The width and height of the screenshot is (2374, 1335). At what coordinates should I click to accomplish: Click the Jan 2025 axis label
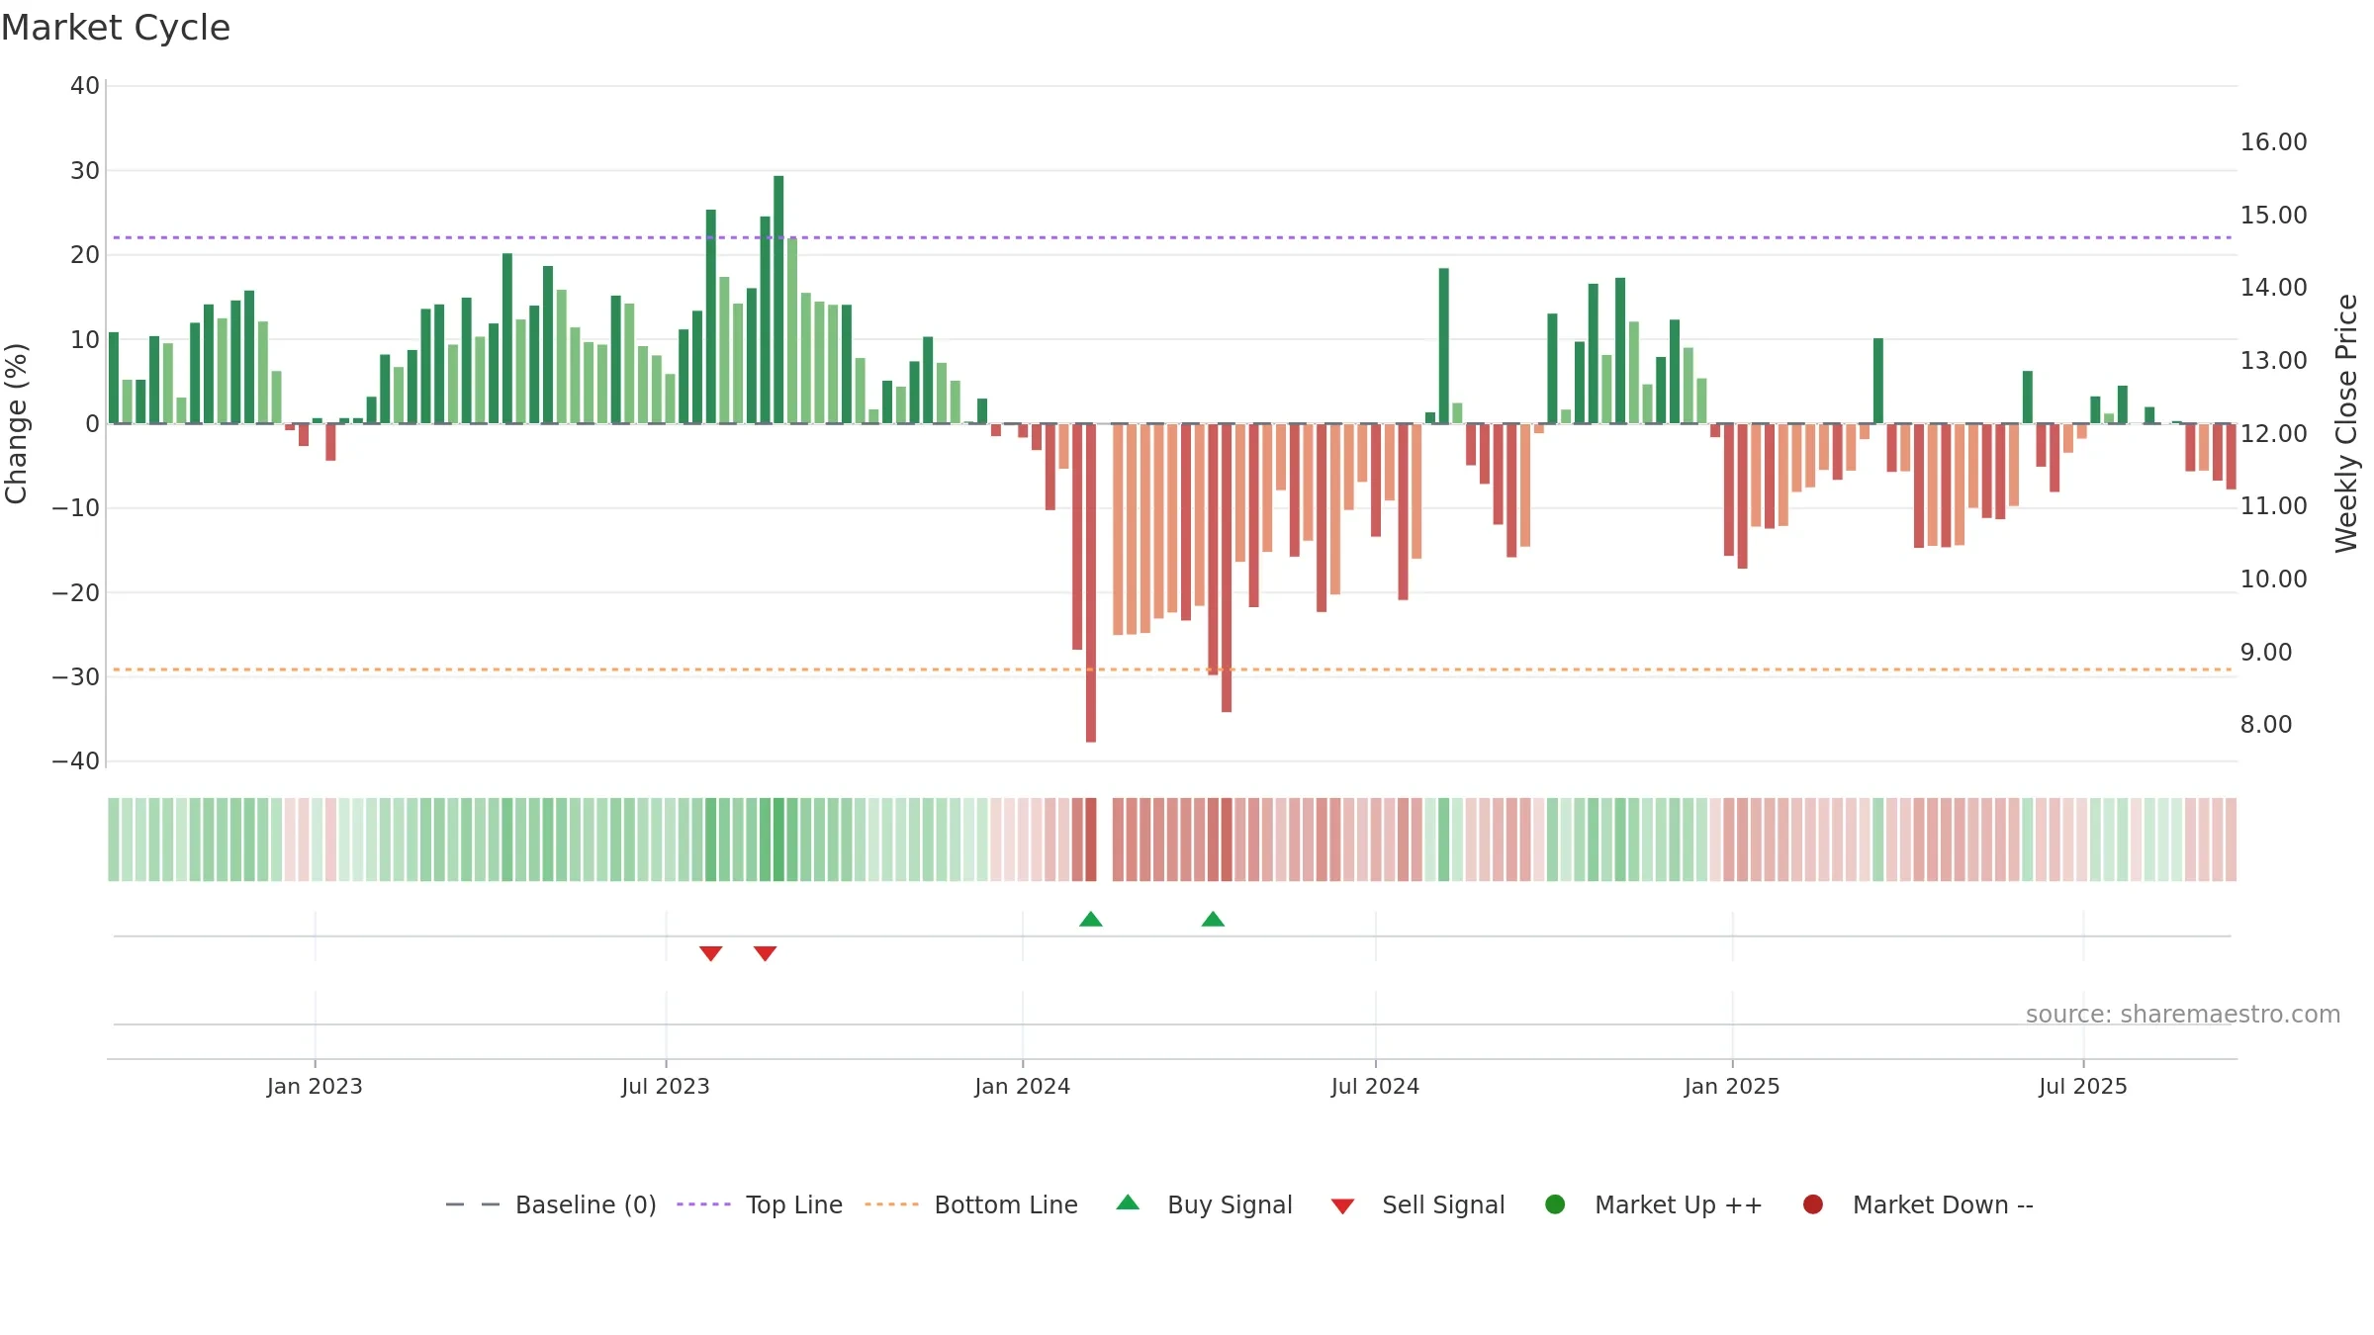[1732, 1086]
